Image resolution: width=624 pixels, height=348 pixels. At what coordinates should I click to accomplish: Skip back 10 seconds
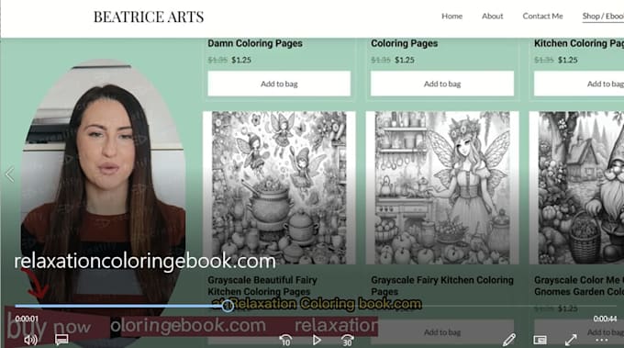point(285,340)
